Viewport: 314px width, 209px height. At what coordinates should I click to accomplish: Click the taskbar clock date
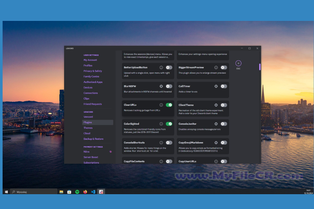point(308,193)
